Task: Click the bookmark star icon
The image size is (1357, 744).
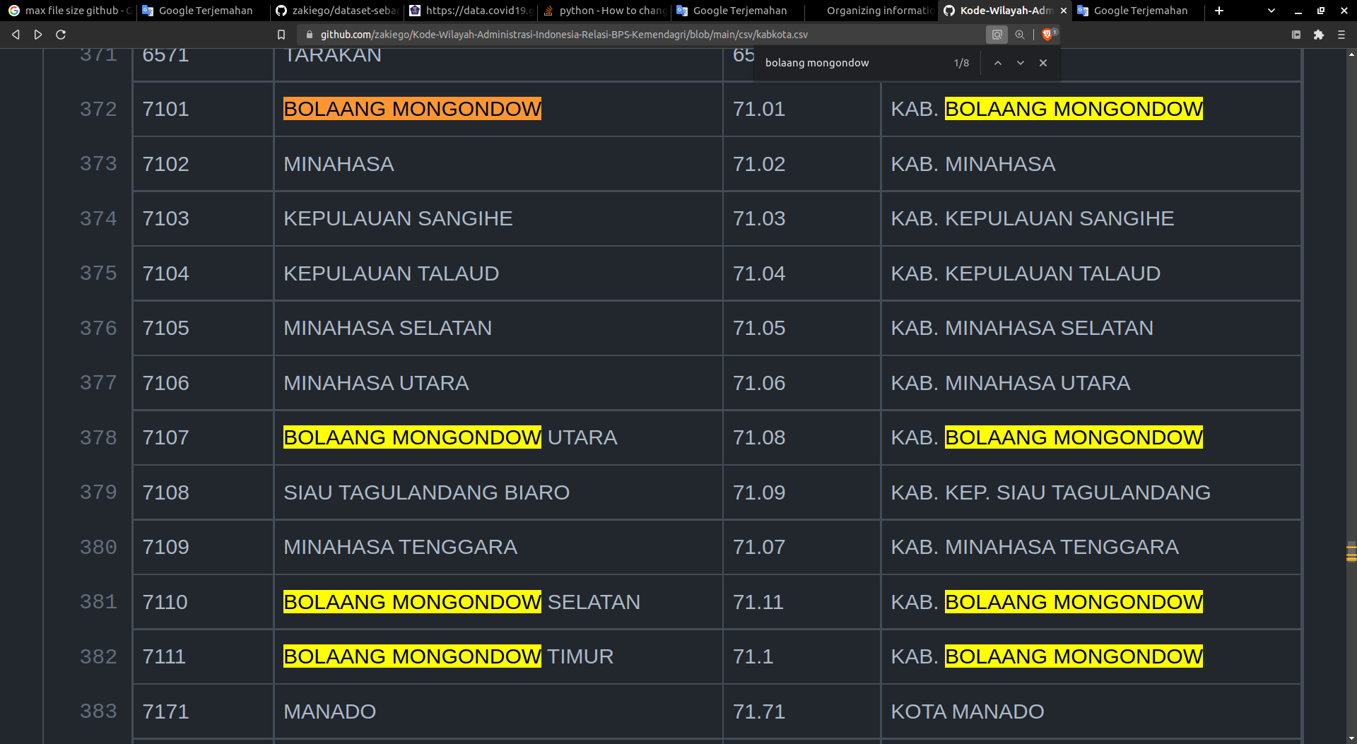Action: tap(281, 34)
